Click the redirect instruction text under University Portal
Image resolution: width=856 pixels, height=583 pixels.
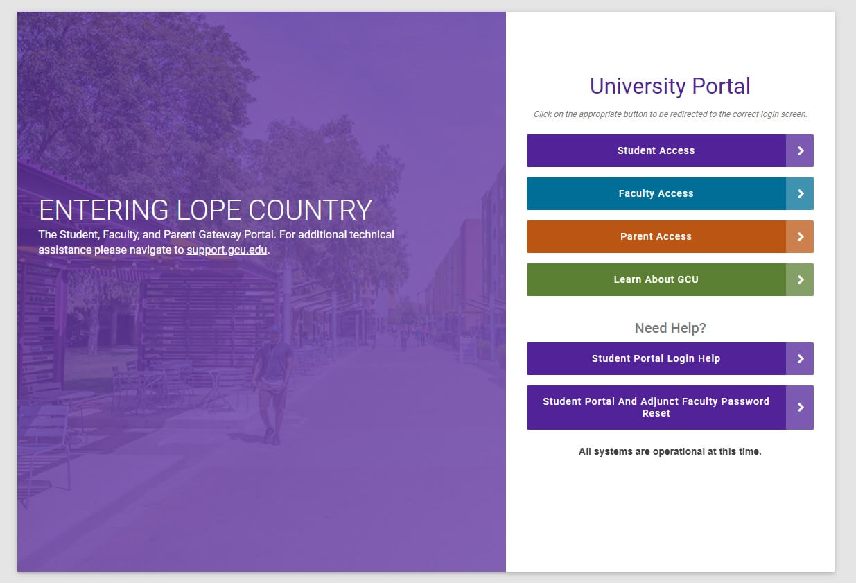point(670,114)
